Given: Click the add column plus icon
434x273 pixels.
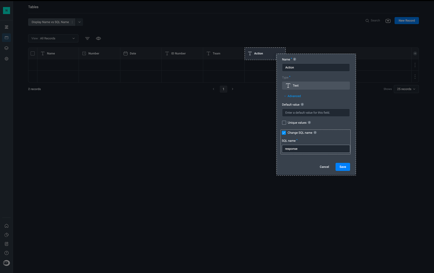Looking at the screenshot, I should (415, 53).
